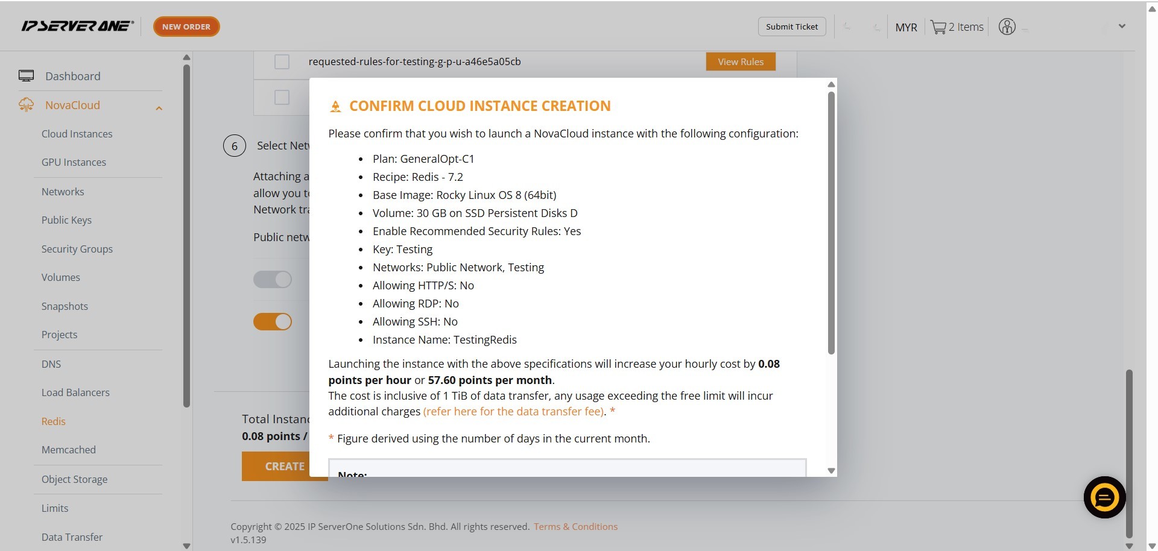This screenshot has width=1158, height=551.
Task: Click the rocket icon in dialog title
Action: [x=335, y=107]
